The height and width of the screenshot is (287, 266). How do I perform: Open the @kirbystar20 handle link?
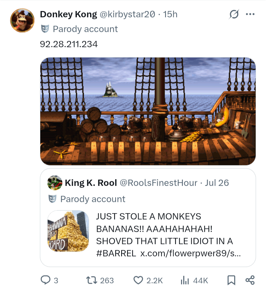(127, 14)
